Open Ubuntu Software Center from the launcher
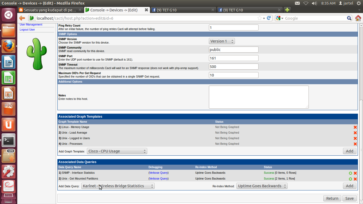363x204 pixels. point(9,109)
